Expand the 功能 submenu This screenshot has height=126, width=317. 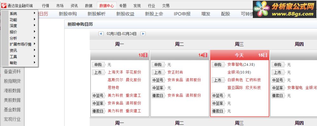point(20,20)
